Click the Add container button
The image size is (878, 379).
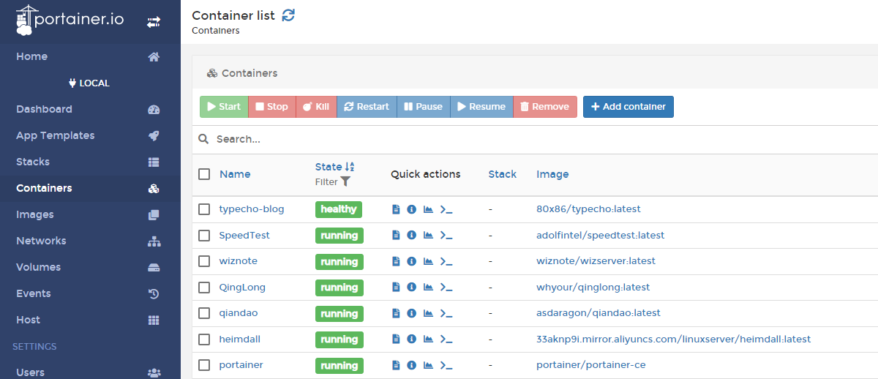[x=628, y=107]
